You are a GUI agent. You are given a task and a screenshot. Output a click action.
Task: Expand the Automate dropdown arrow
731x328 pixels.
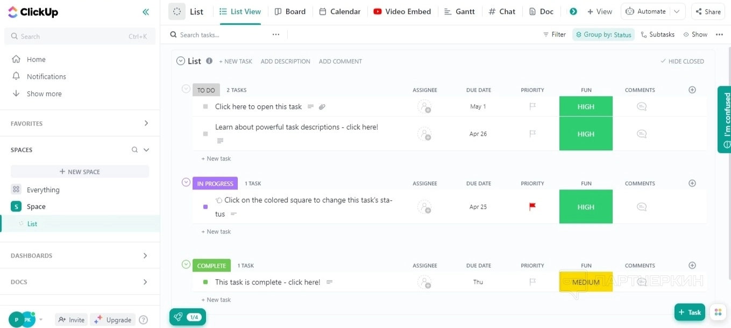pos(677,11)
